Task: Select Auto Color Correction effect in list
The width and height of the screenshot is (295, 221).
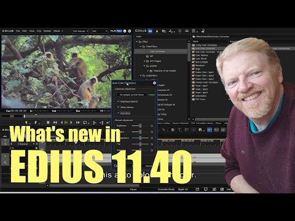Action: [x=203, y=48]
